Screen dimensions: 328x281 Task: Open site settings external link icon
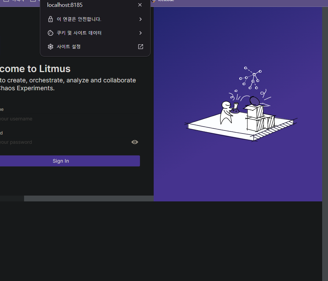point(141,47)
